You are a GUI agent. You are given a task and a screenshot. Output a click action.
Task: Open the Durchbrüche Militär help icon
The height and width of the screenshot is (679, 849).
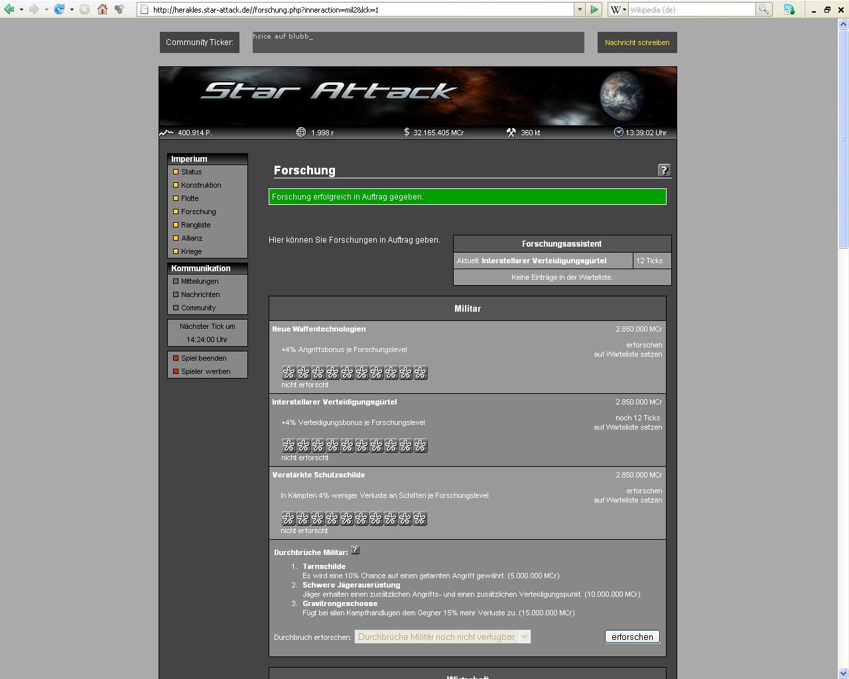pyautogui.click(x=355, y=550)
